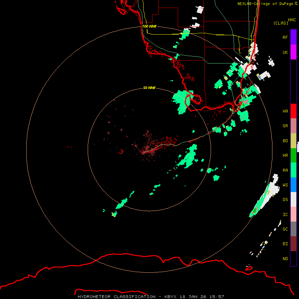This screenshot has width=299, height=299.
Task: Click the 'ND' legend label
Action: pos(285,259)
